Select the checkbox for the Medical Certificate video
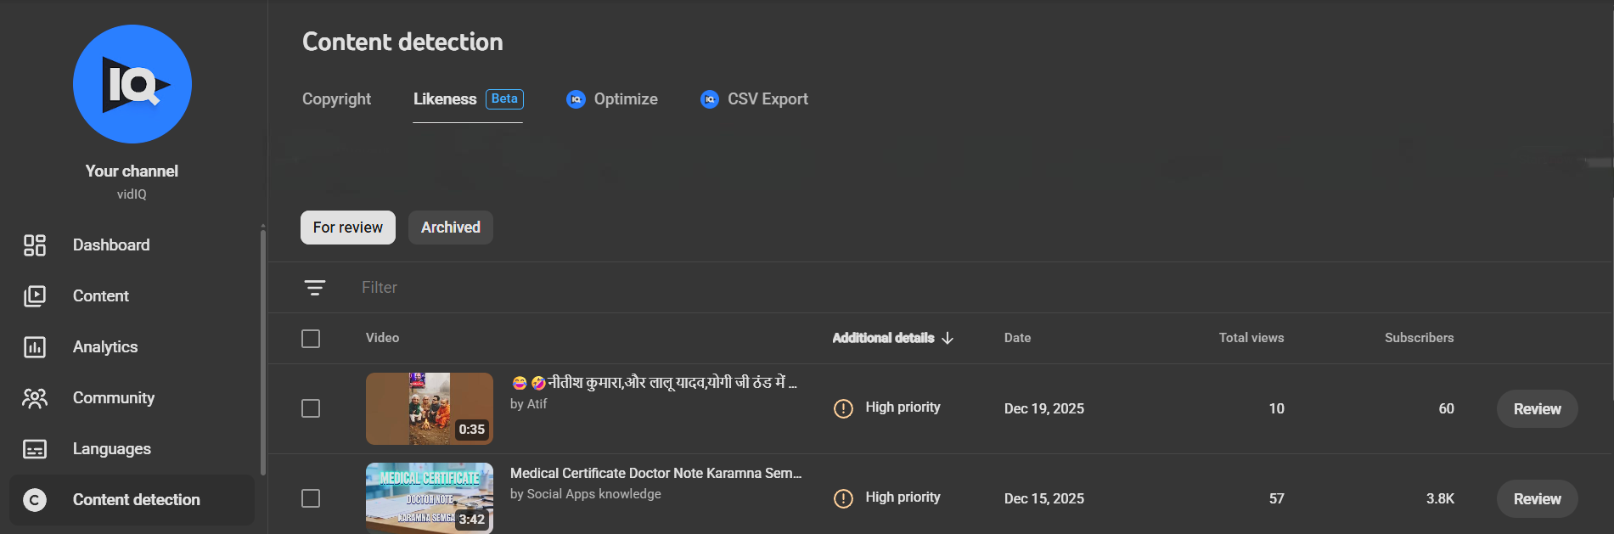 (311, 498)
